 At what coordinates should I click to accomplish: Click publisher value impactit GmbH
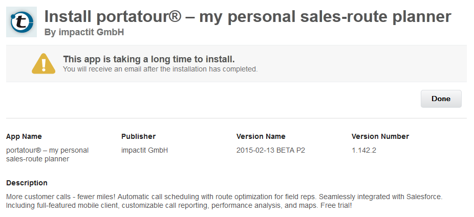tap(144, 150)
